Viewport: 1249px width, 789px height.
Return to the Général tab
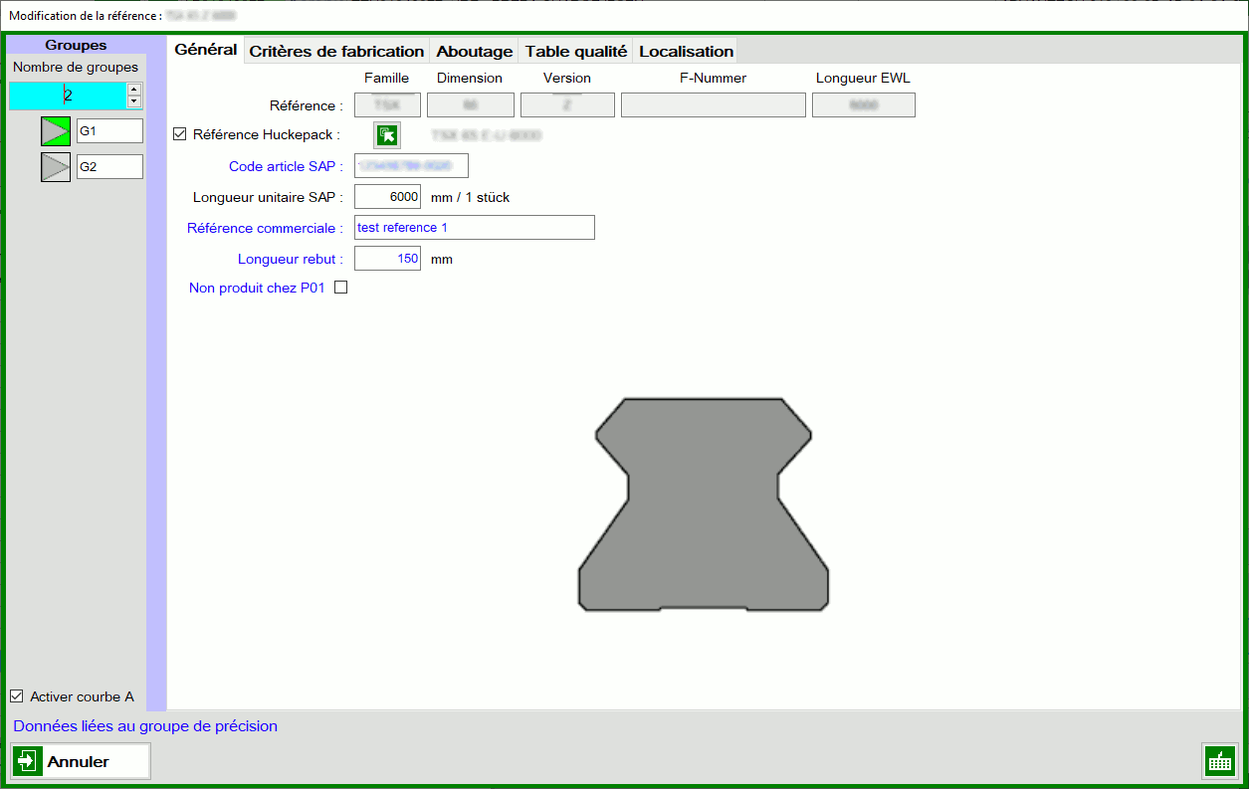(x=205, y=50)
